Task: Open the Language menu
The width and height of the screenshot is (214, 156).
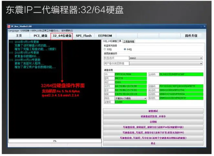Action: [14, 31]
